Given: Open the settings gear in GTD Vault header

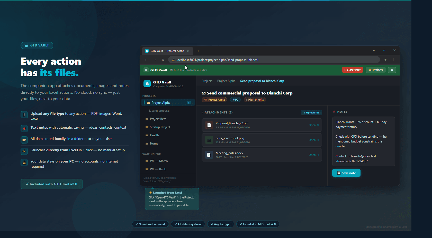Looking at the screenshot, I should (392, 70).
